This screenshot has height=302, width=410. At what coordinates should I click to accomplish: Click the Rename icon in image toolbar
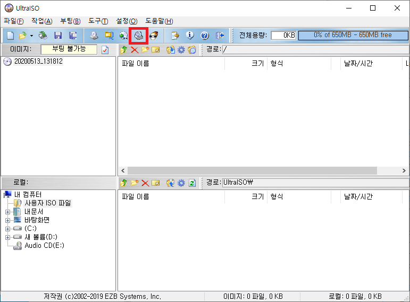pyautogui.click(x=156, y=49)
